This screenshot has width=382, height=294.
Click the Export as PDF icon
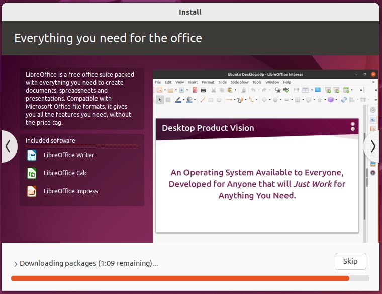[195, 90]
